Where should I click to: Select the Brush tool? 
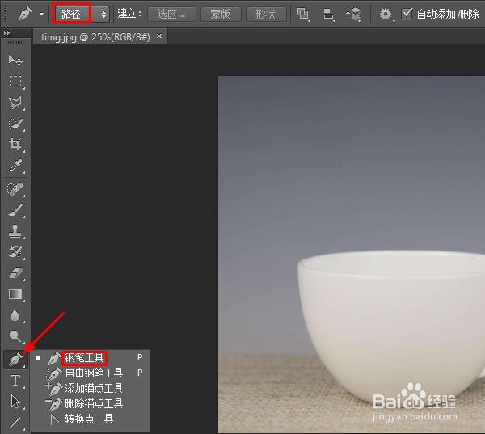click(x=15, y=210)
